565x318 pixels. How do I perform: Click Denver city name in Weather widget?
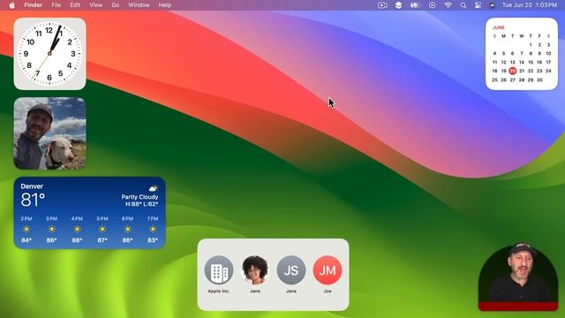click(32, 186)
